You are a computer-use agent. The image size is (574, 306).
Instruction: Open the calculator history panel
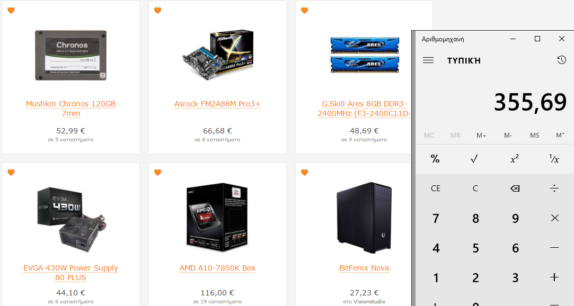pyautogui.click(x=562, y=60)
